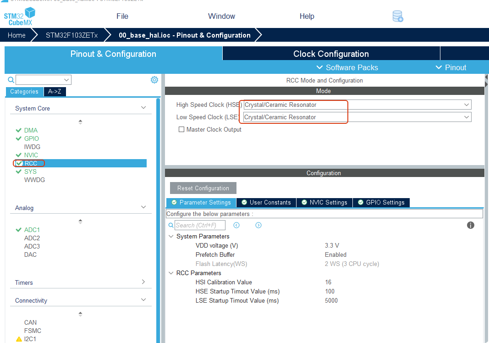The image size is (489, 343).
Task: Select DMA in System Core
Action: [x=31, y=130]
